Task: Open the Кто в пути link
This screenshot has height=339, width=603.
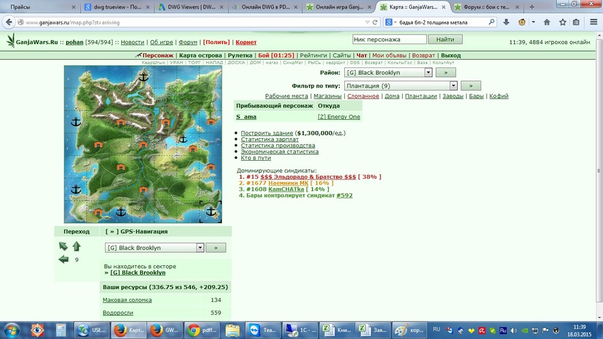Action: click(x=255, y=158)
